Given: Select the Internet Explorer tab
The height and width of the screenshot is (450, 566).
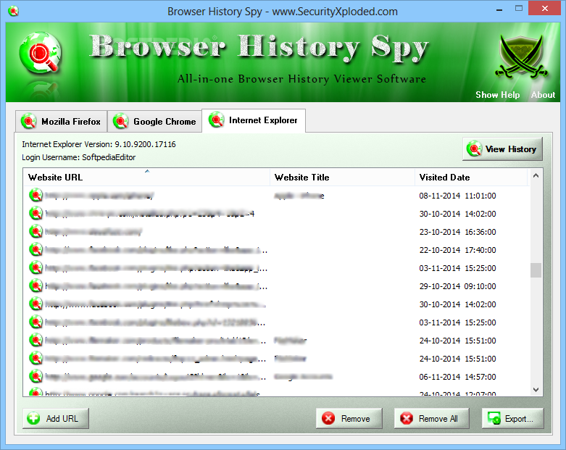Looking at the screenshot, I should [254, 120].
